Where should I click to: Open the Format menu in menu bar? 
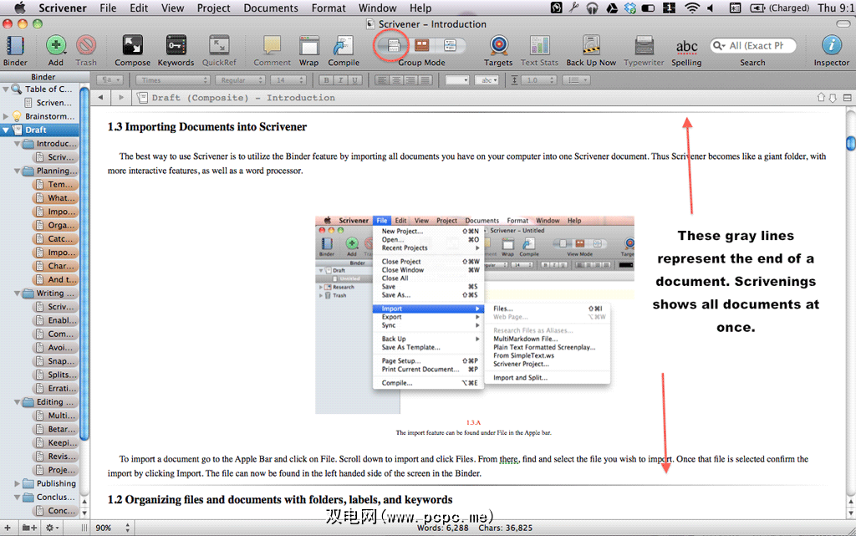[329, 8]
